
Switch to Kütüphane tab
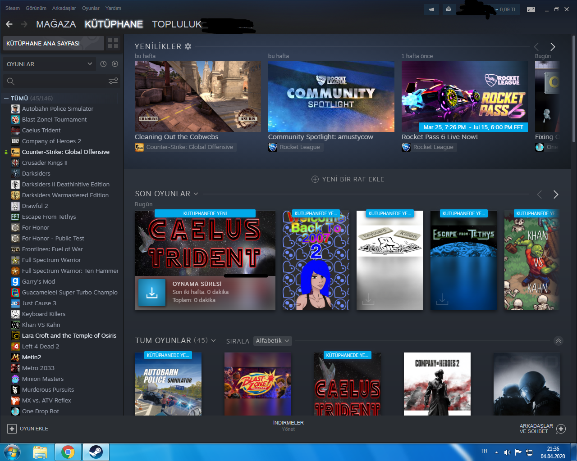114,24
